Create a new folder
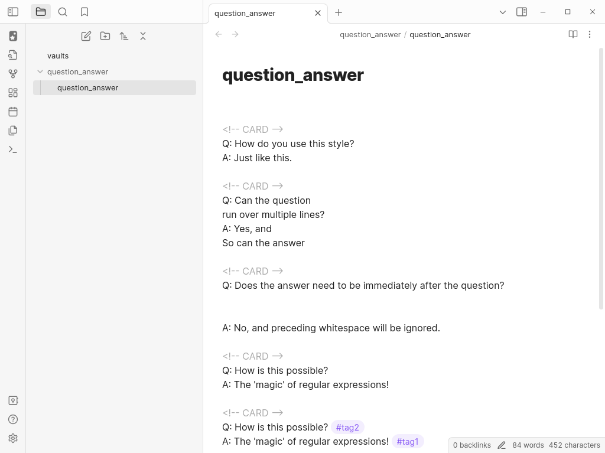 coord(105,36)
